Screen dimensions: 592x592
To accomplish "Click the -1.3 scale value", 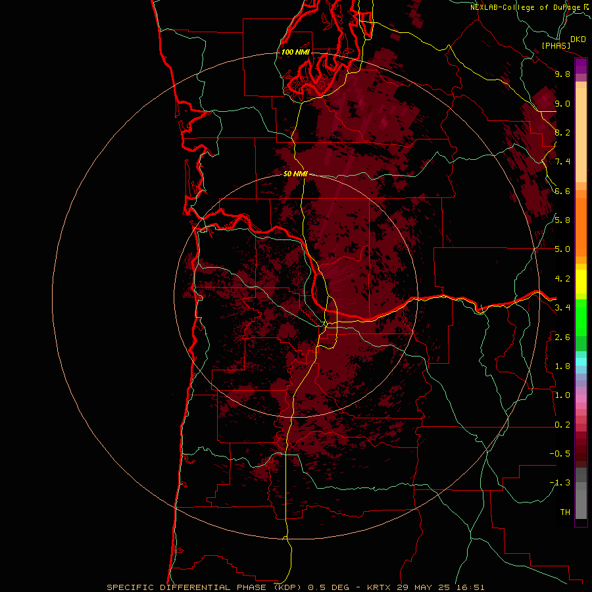I will point(560,483).
